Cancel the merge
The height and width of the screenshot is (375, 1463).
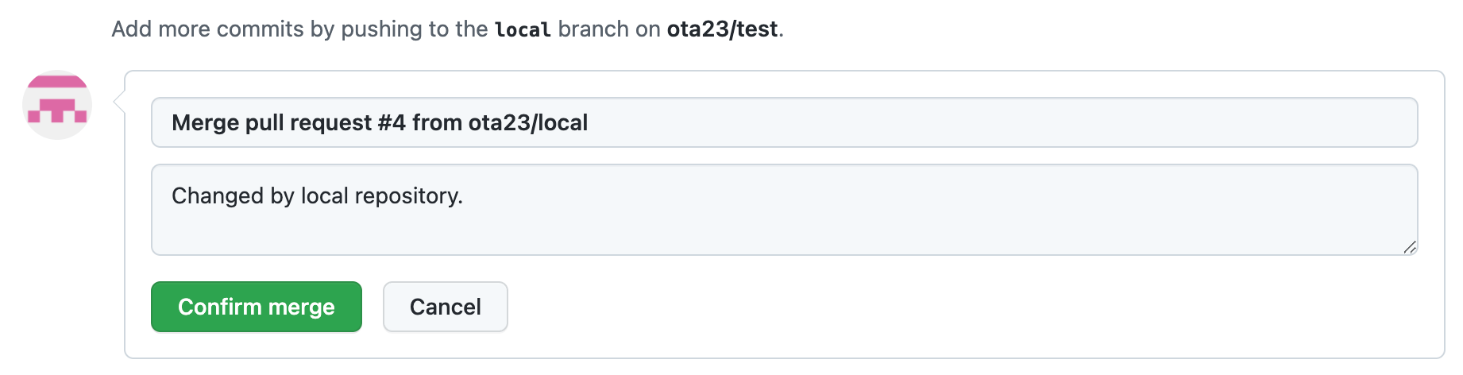pos(445,307)
